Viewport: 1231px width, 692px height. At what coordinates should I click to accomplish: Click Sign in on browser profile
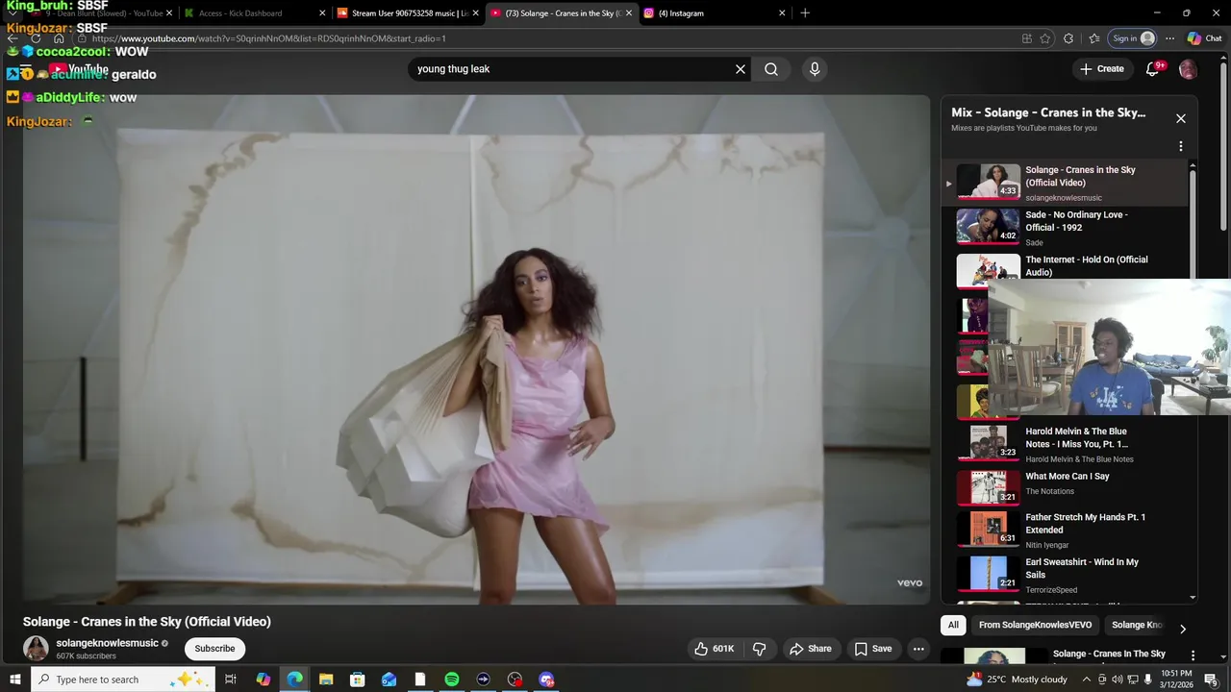(x=1133, y=38)
